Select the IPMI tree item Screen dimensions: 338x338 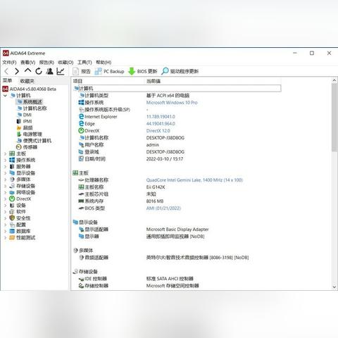click(x=24, y=121)
